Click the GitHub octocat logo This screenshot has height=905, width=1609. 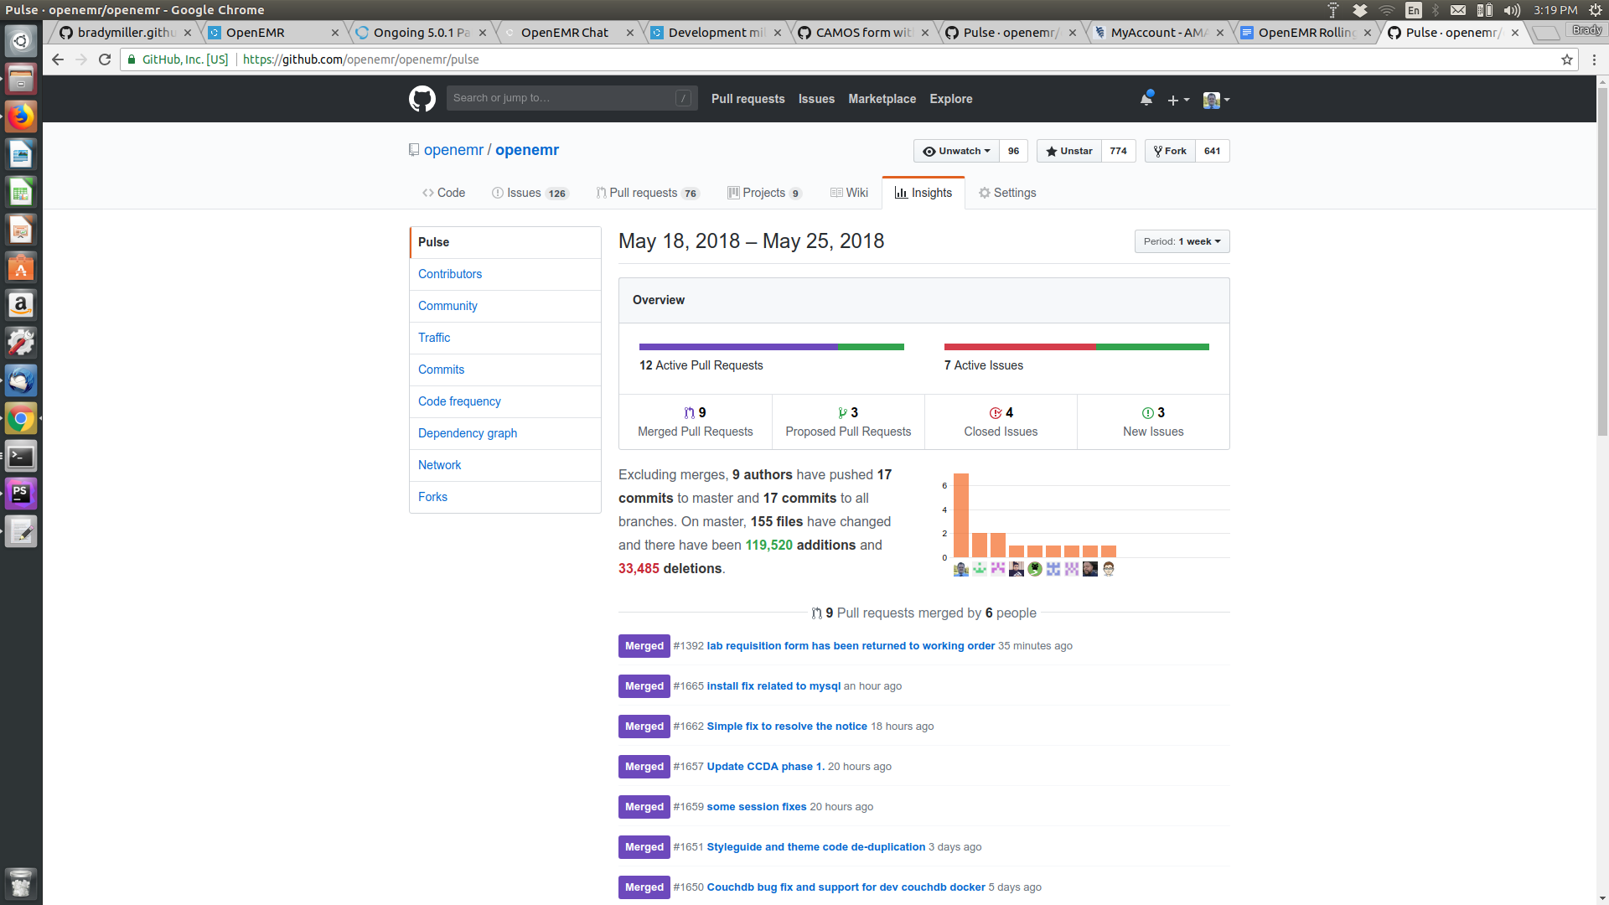tap(422, 99)
